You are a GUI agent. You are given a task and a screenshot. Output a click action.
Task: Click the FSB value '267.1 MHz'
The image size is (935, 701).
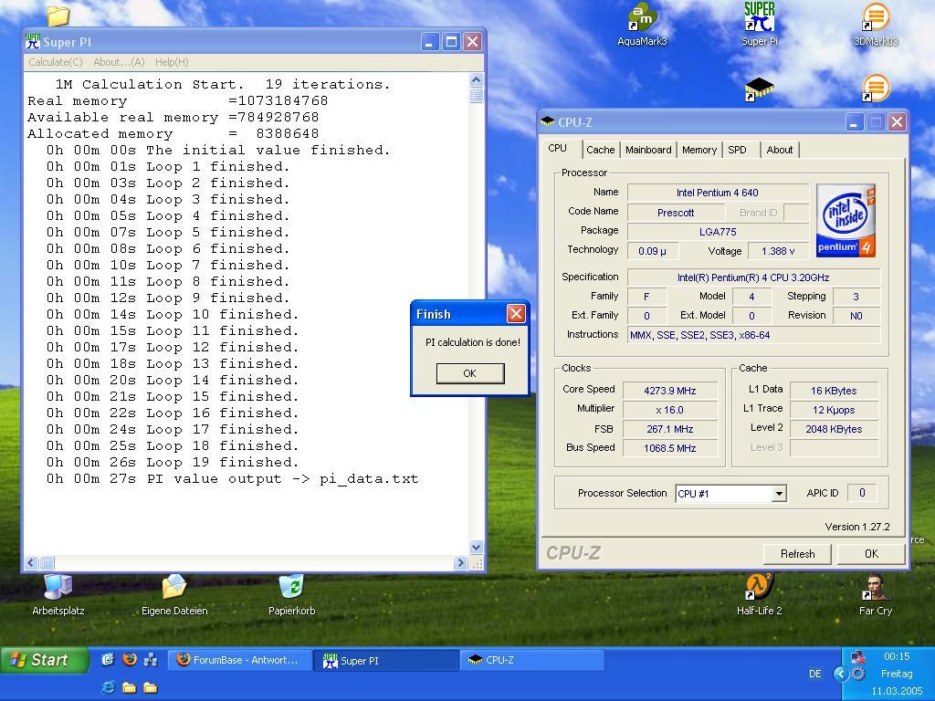click(669, 429)
